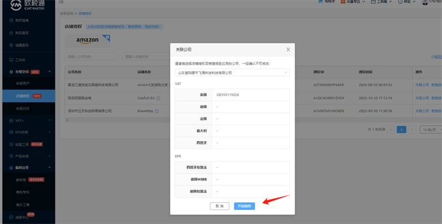Open the 优惠专区 header dropdown
The width and height of the screenshot is (442, 224).
pyautogui.click(x=353, y=1)
